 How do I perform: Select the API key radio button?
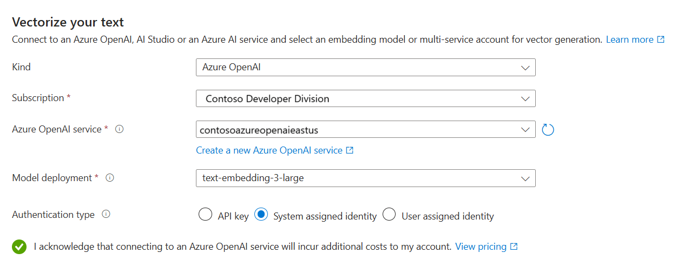[x=205, y=215]
